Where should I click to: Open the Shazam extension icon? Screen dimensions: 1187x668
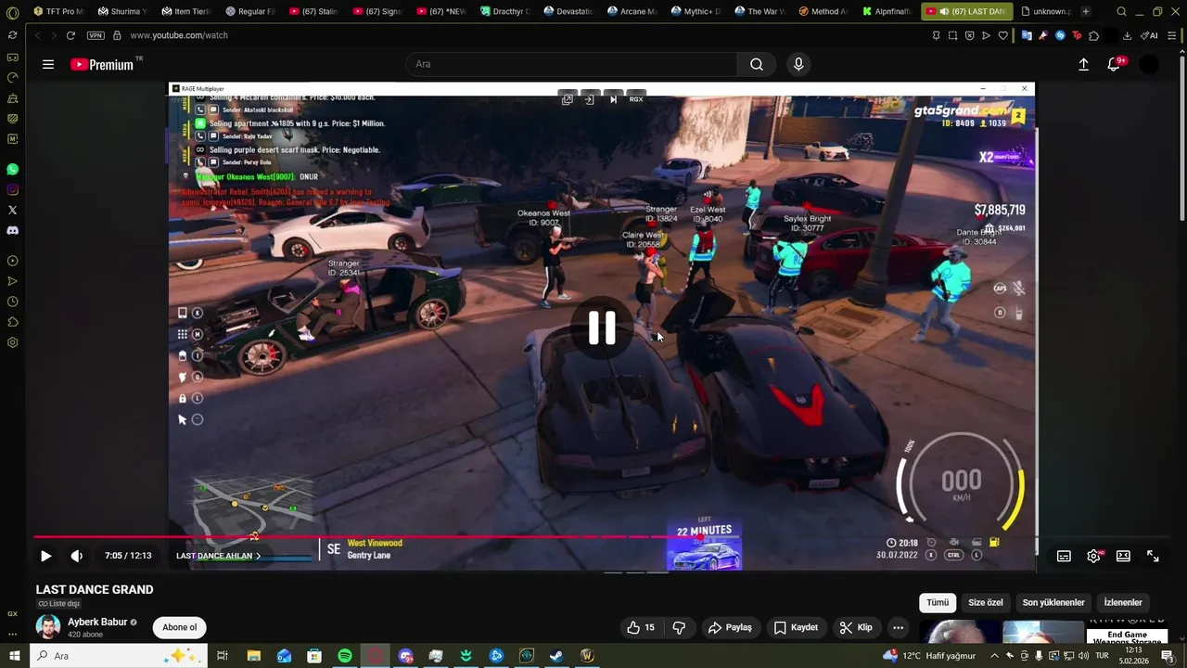1060,35
